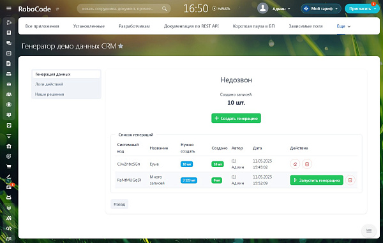Click trash icon for CJwZnbcSGn generation
Viewport: 383px width, 243px height.
(307, 164)
